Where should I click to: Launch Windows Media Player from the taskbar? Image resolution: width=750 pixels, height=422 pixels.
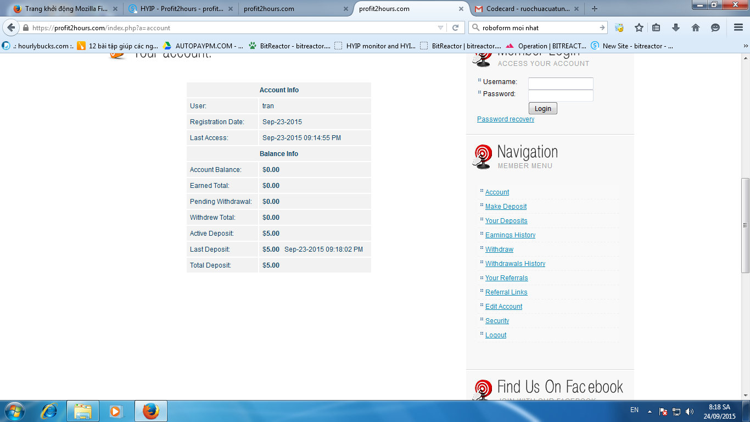pyautogui.click(x=115, y=411)
